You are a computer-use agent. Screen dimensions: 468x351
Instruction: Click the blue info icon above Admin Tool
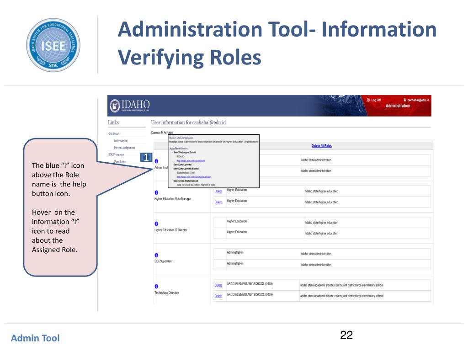coord(156,161)
